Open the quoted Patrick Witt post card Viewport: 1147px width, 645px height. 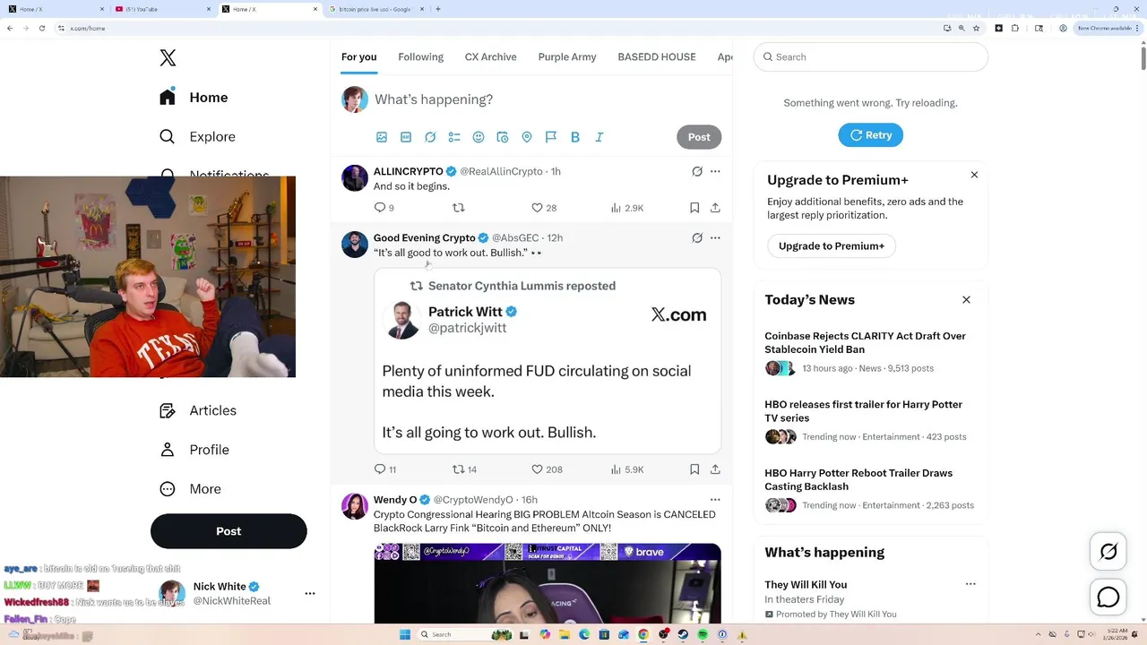(x=548, y=361)
